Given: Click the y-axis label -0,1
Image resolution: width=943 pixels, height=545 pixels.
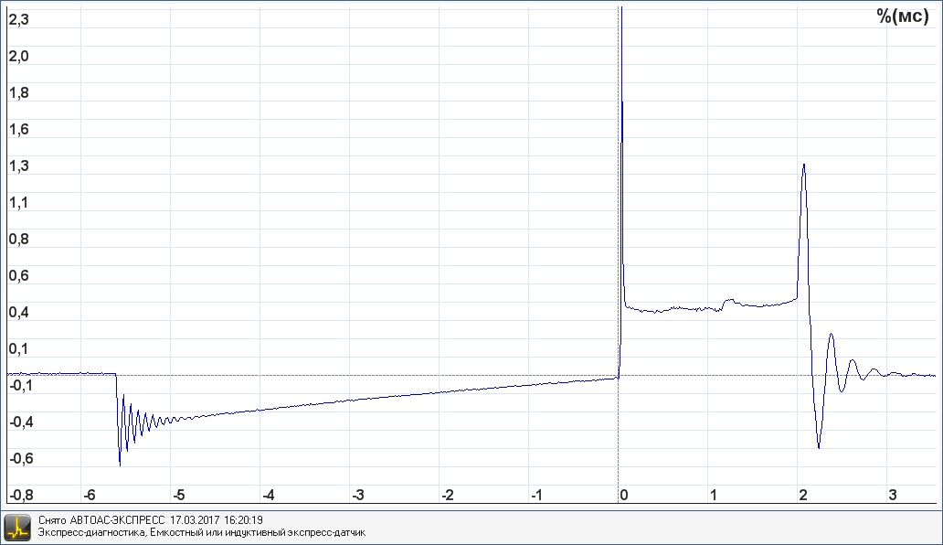Looking at the screenshot, I should point(21,386).
